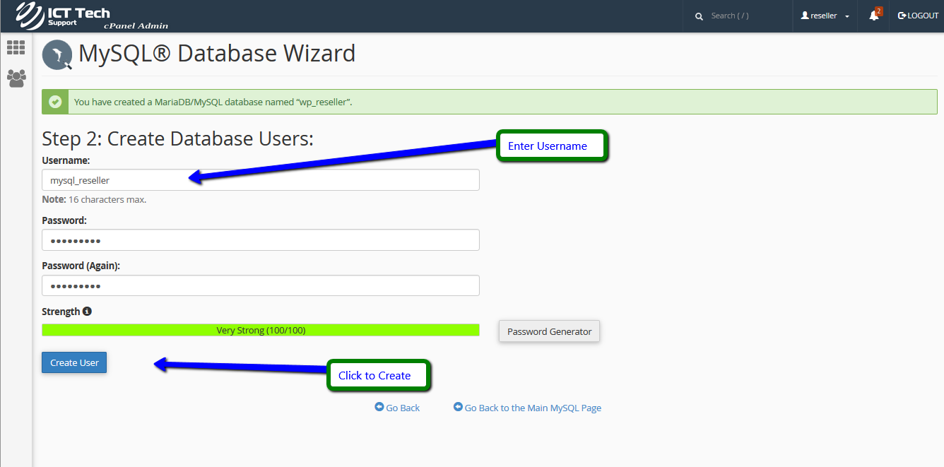Open the notifications bell icon
The width and height of the screenshot is (944, 467).
click(x=874, y=16)
